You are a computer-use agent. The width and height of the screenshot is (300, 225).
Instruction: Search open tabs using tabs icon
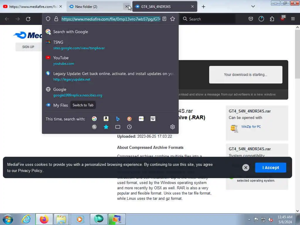click(x=118, y=127)
